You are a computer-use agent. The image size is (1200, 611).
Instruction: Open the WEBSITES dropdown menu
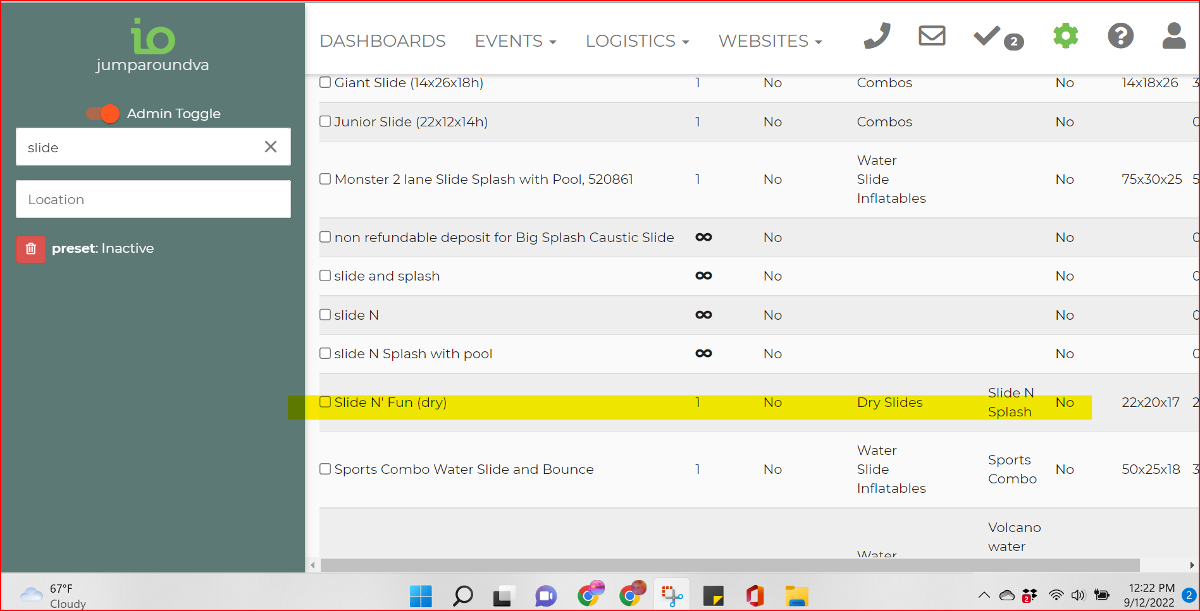769,41
